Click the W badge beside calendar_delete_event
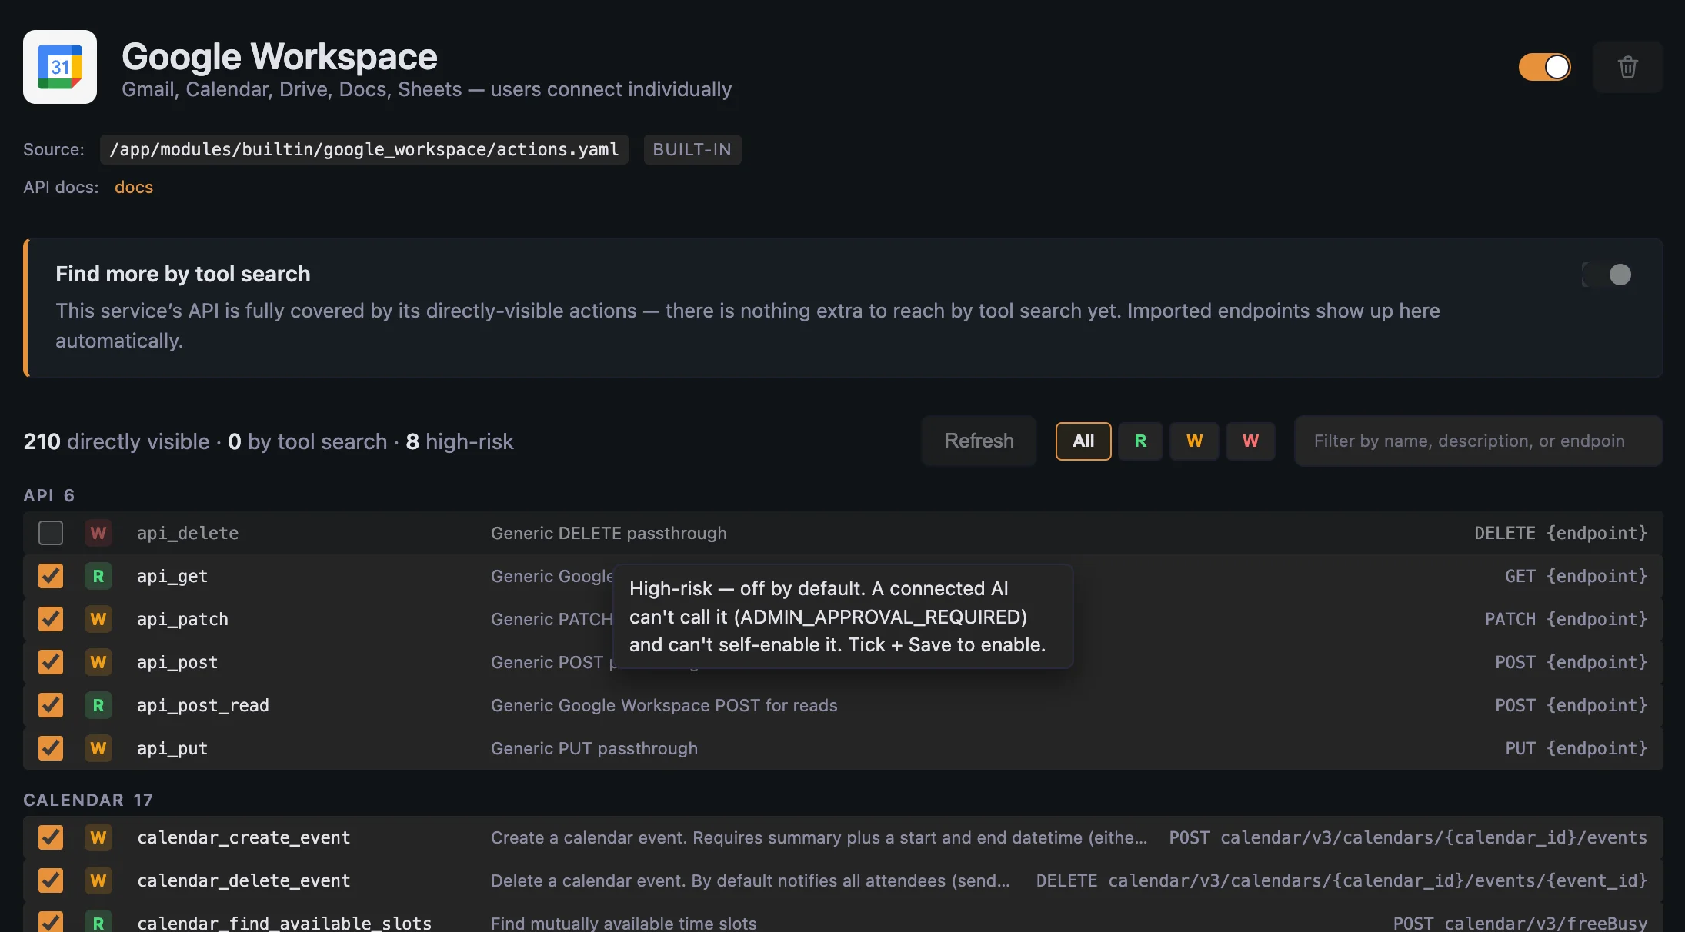 (x=98, y=880)
